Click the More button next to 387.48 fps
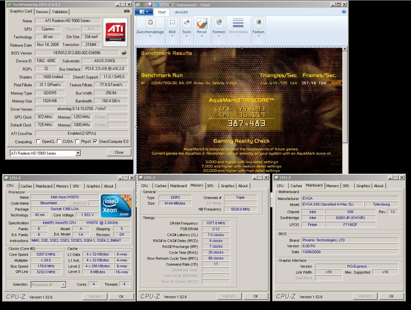 [335, 83]
